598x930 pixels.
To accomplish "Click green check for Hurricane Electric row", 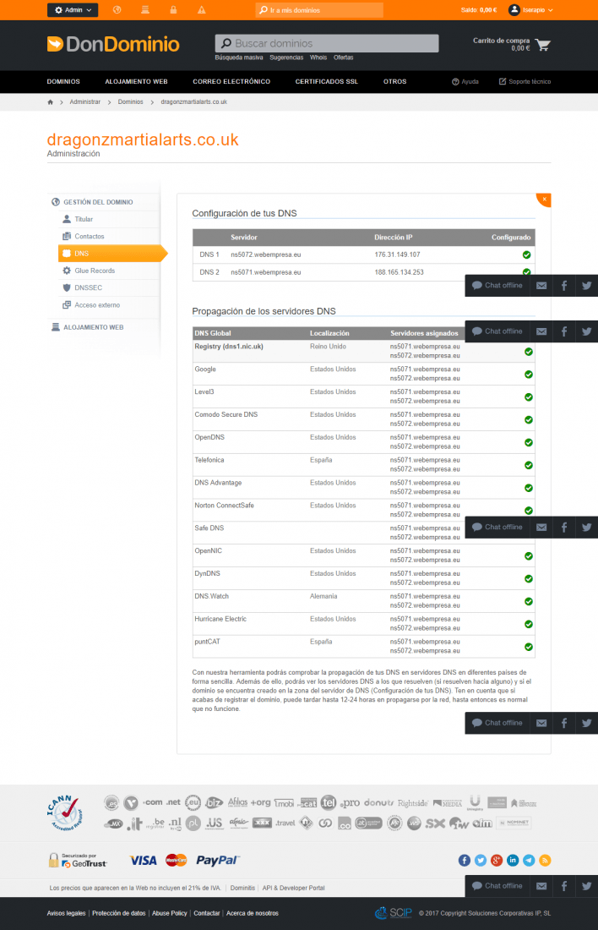I will coord(529,624).
